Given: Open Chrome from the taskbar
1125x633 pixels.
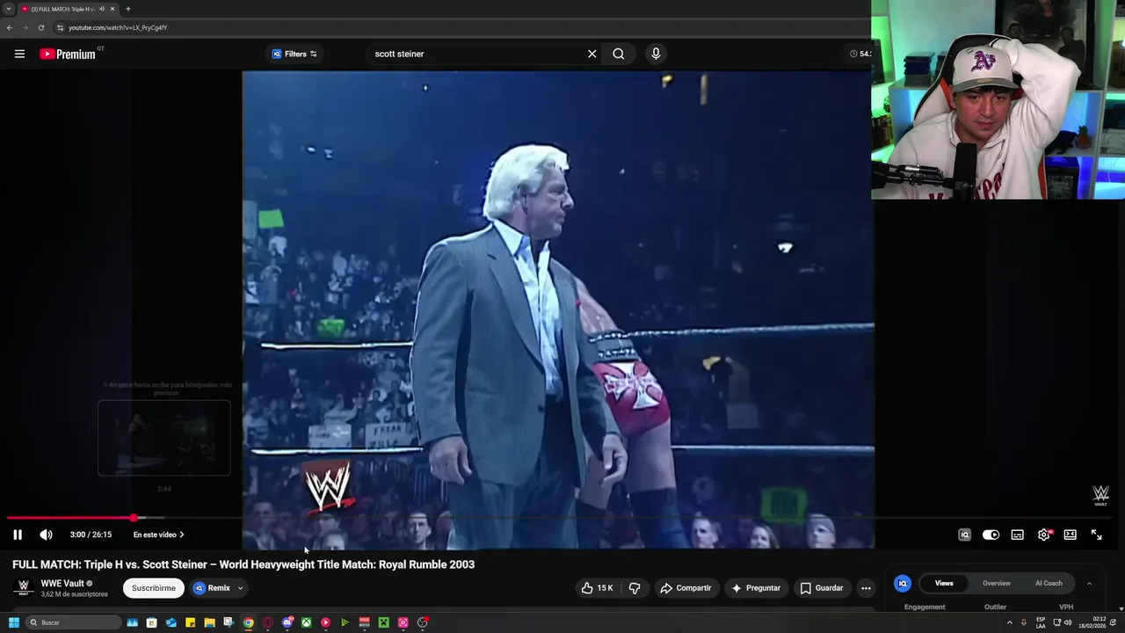Looking at the screenshot, I should tap(249, 622).
